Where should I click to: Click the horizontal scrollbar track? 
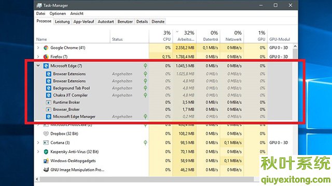147,179
